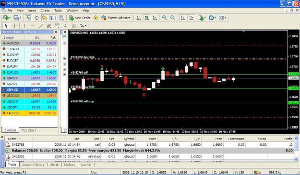Open the Window menu
The image size is (300, 175).
(72, 11)
